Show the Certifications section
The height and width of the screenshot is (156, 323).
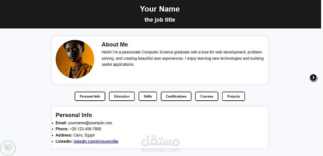point(176,96)
